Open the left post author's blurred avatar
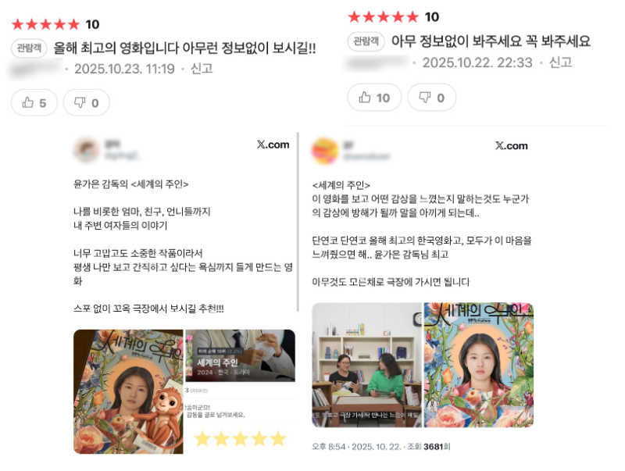 (87, 150)
